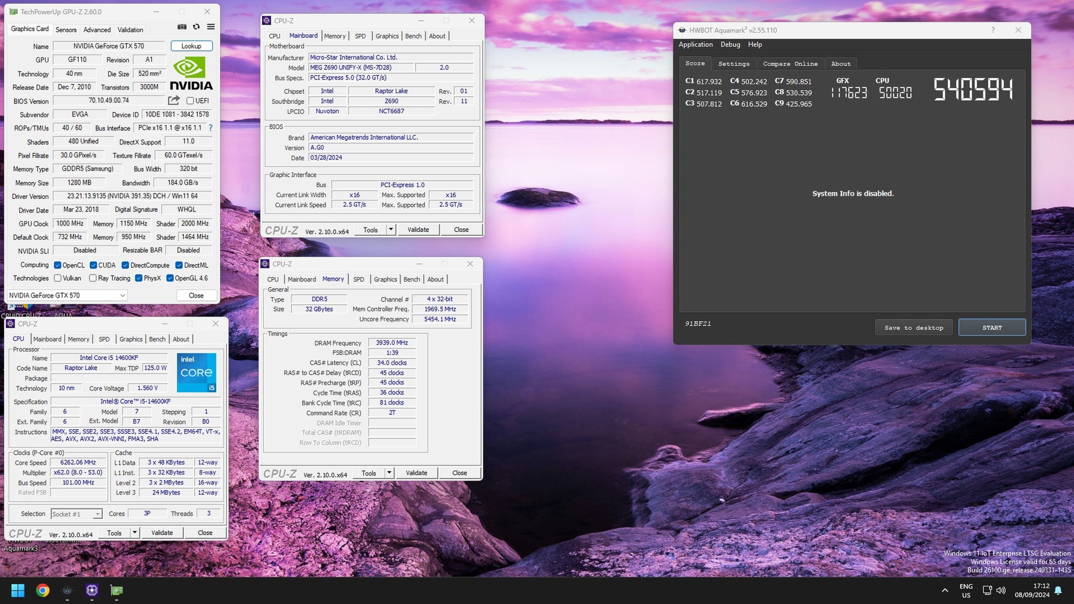Open the Settings tab in Aquamark
Image resolution: width=1074 pixels, height=604 pixels.
pyautogui.click(x=734, y=64)
